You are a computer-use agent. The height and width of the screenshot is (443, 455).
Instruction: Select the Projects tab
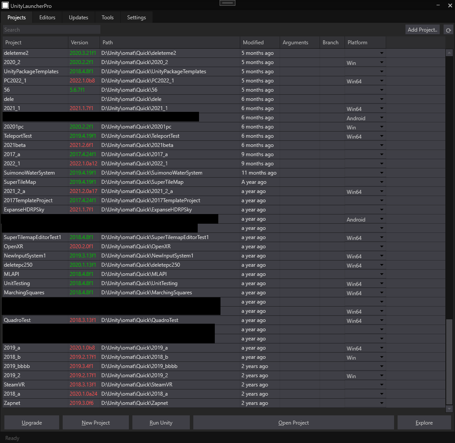(x=17, y=18)
